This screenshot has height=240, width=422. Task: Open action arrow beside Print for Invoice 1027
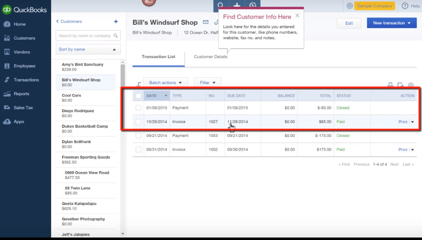[x=413, y=122]
